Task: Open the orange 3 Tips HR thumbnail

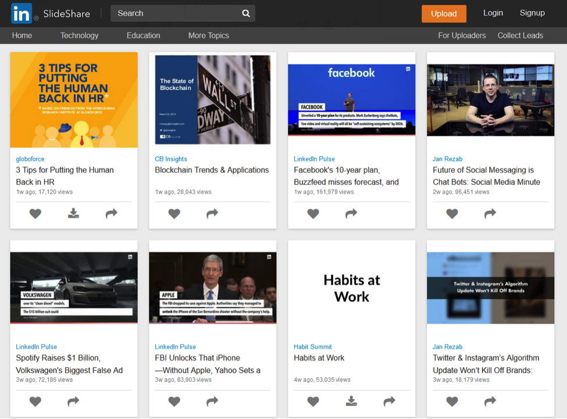Action: [x=74, y=100]
